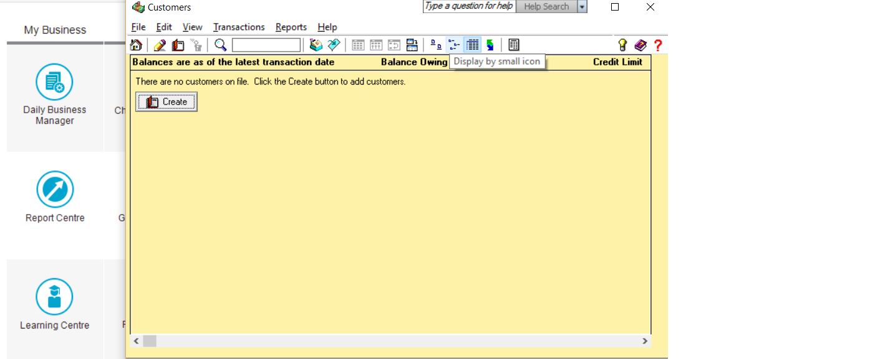Switch to Display by icon view

tap(436, 45)
